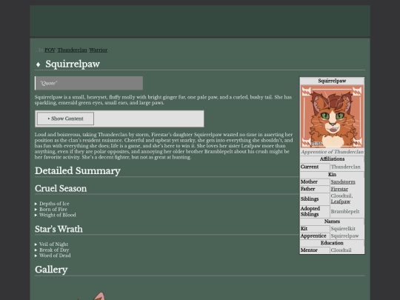Click the Show Content button
Screen dimensions: 400x300
point(66,119)
